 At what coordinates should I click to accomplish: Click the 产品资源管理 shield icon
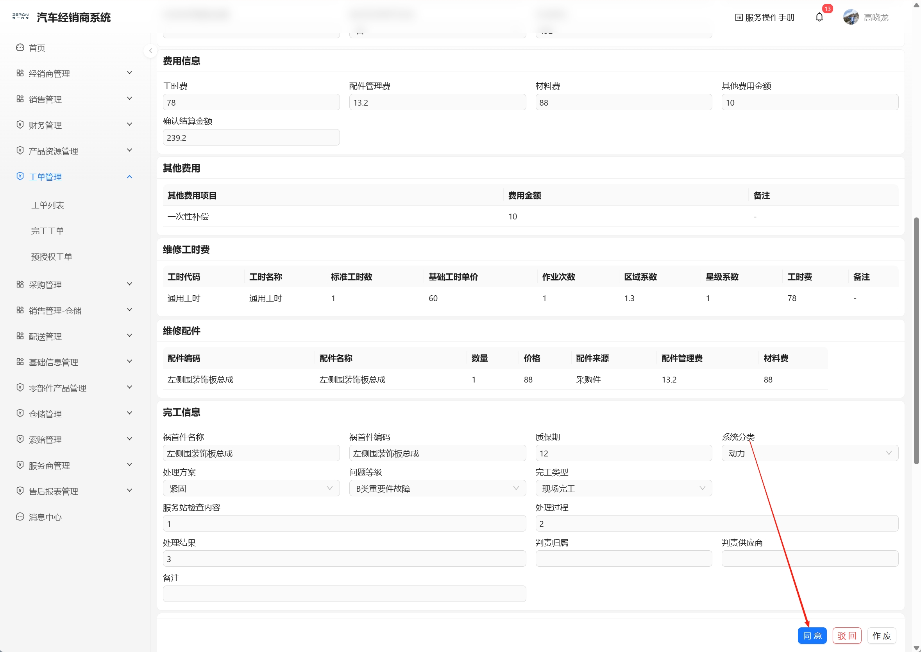tap(20, 151)
